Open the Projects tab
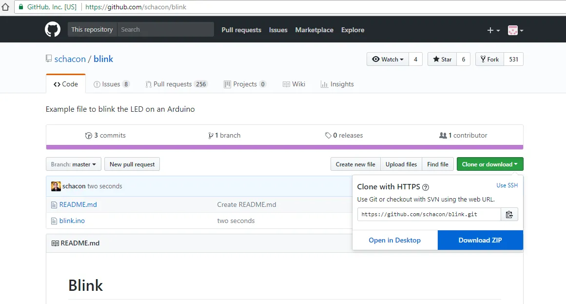566x304 pixels. (x=245, y=84)
